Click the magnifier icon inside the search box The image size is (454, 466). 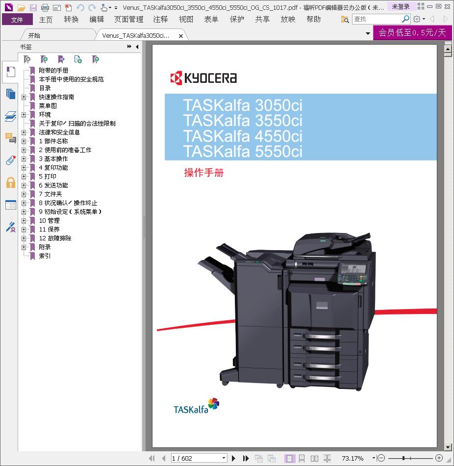(x=405, y=19)
